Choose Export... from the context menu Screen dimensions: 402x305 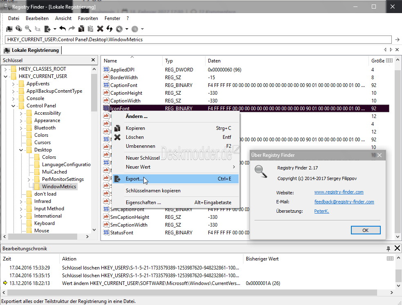[176, 179]
